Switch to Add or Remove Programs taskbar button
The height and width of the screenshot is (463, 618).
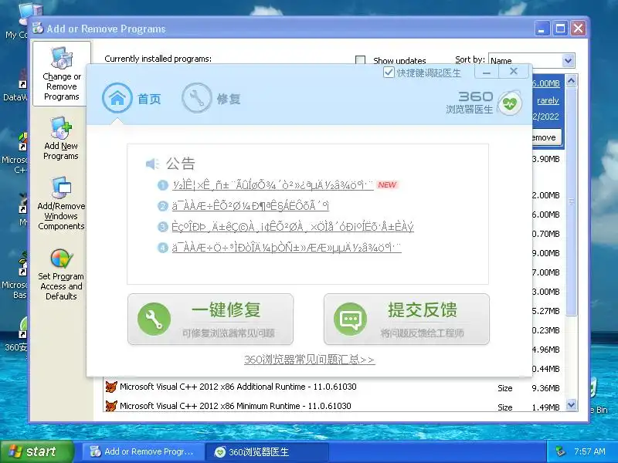(x=143, y=451)
